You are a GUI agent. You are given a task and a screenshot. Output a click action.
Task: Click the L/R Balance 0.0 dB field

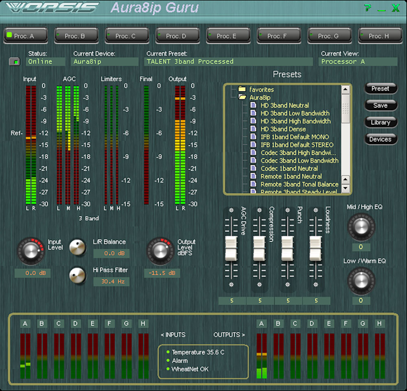coord(112,253)
